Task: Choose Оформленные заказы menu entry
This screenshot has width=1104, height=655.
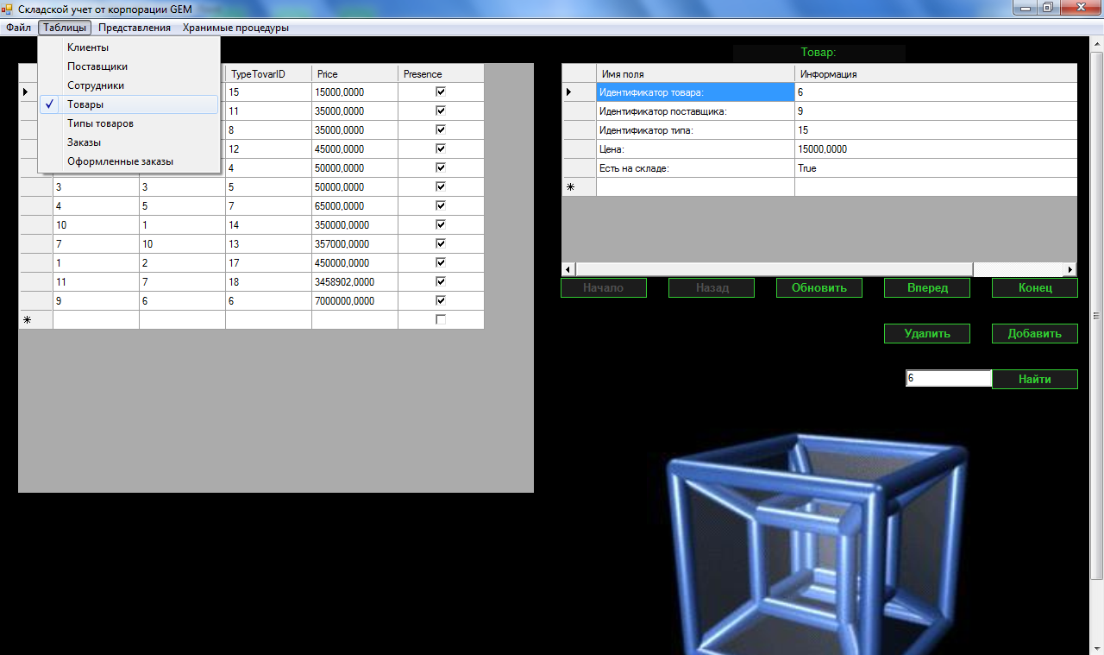Action: [129, 161]
